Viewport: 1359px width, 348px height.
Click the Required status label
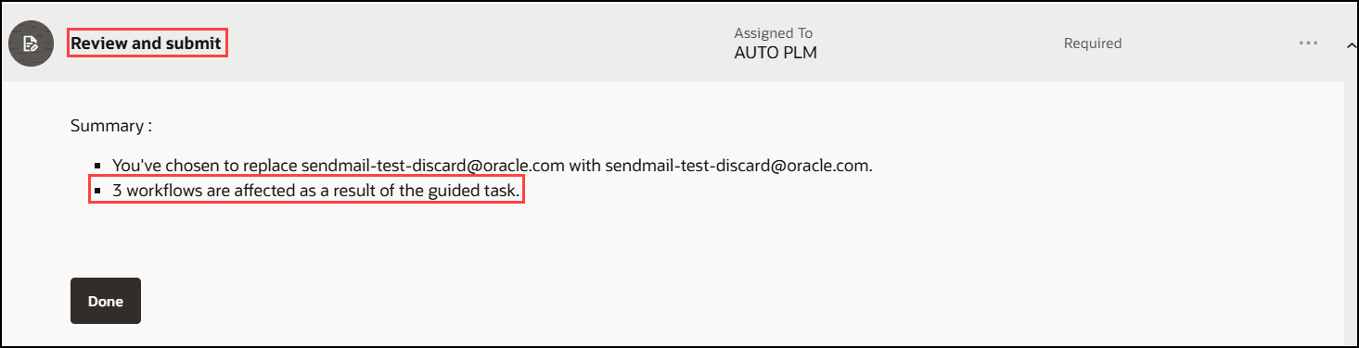coord(1093,43)
